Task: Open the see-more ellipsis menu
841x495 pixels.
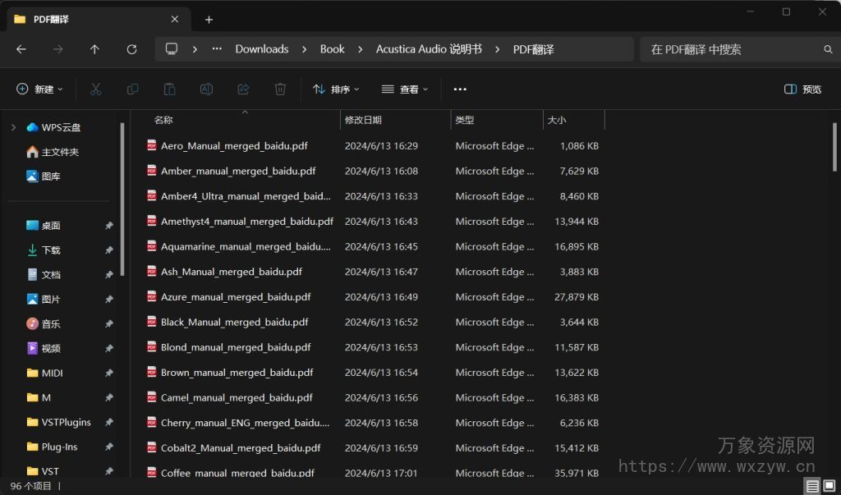Action: click(460, 89)
